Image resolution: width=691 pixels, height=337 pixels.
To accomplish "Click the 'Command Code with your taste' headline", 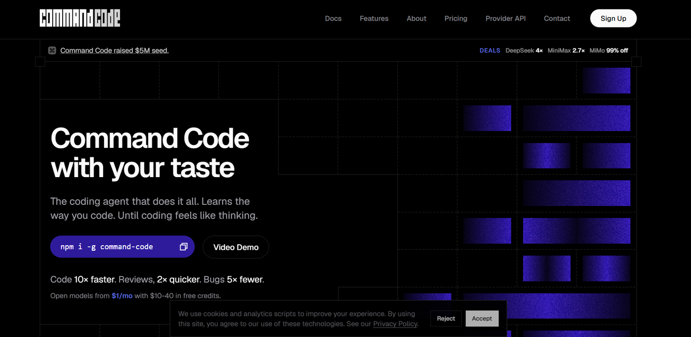I will click(x=150, y=153).
